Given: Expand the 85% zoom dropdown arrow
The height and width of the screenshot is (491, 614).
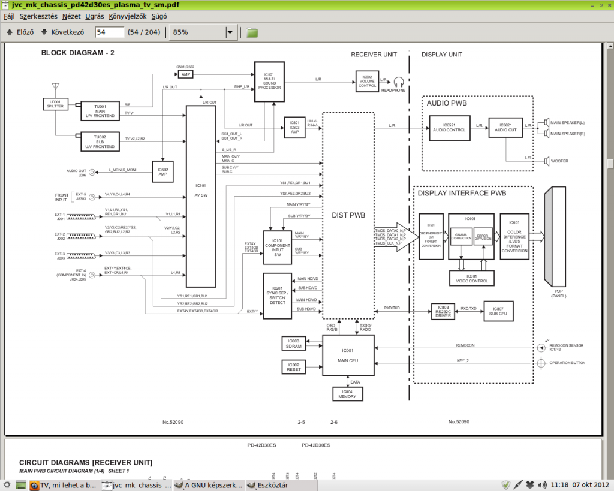Looking at the screenshot, I should click(230, 32).
